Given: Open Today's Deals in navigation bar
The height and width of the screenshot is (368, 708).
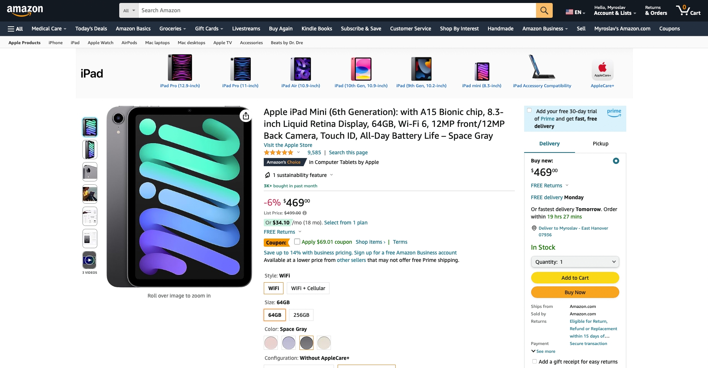Looking at the screenshot, I should click(x=91, y=29).
